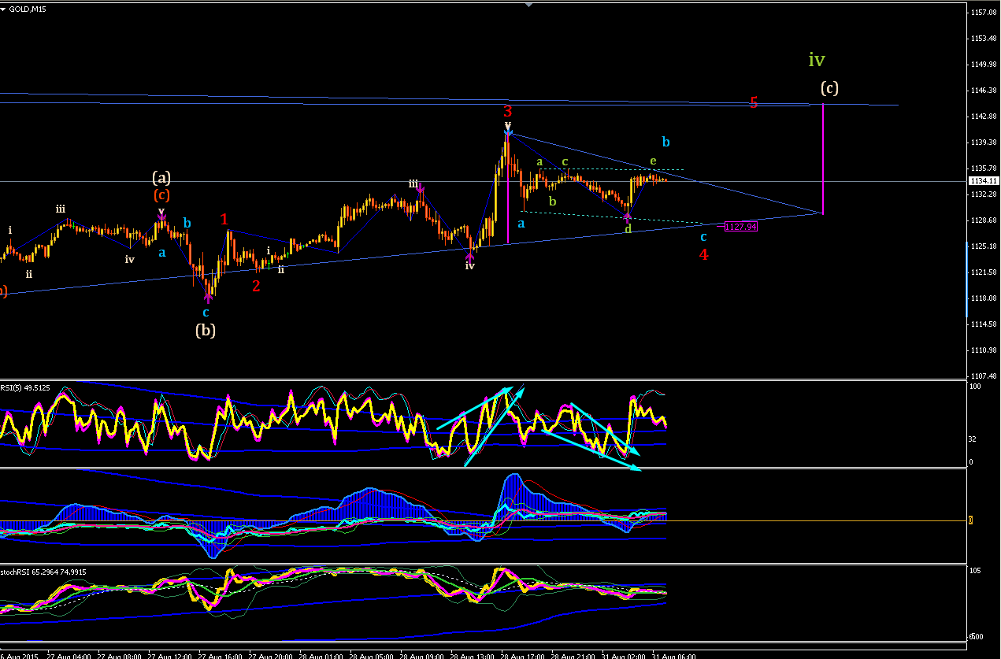Click the 1157.08 price scale value
Screen dimensions: 1001x659
(984, 12)
